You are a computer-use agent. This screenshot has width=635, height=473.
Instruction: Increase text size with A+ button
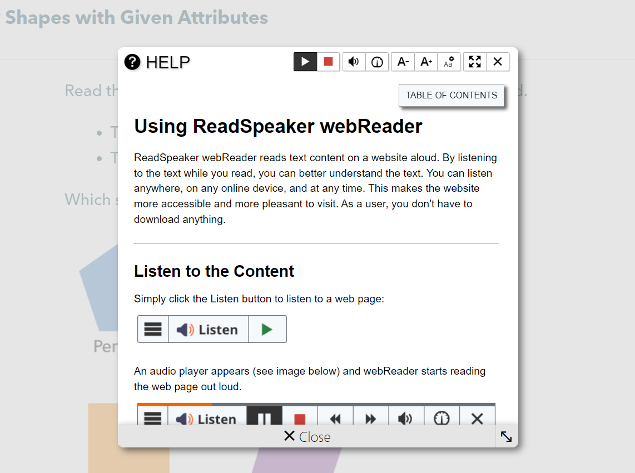426,62
